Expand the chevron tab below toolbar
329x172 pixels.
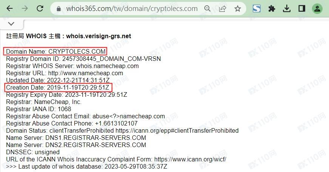coord(11,24)
